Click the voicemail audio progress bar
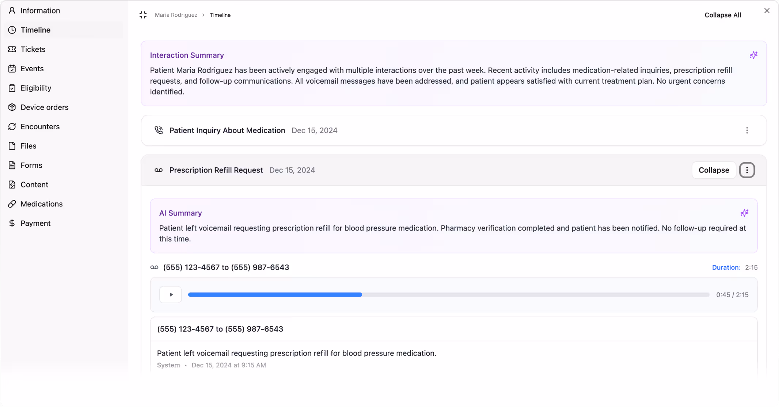The height and width of the screenshot is (407, 779). [448, 294]
